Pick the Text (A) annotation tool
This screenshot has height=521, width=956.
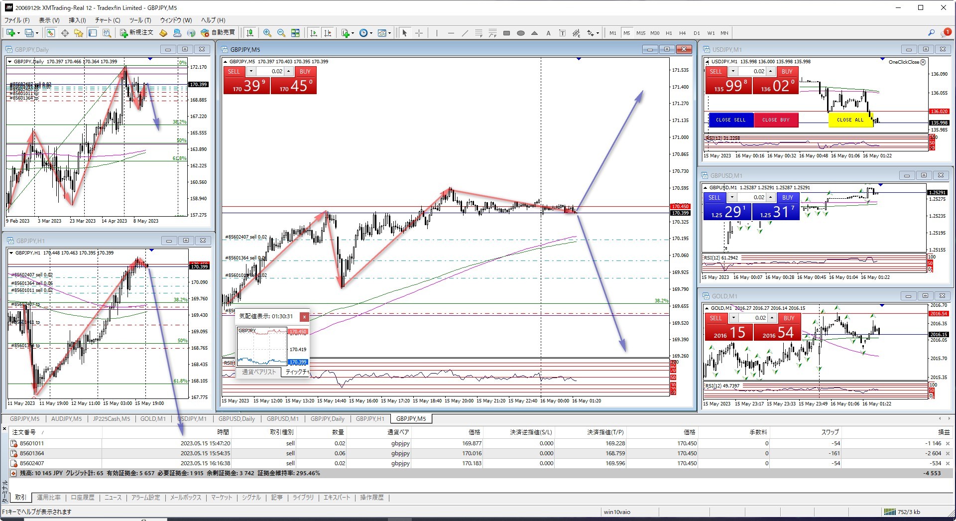(548, 33)
